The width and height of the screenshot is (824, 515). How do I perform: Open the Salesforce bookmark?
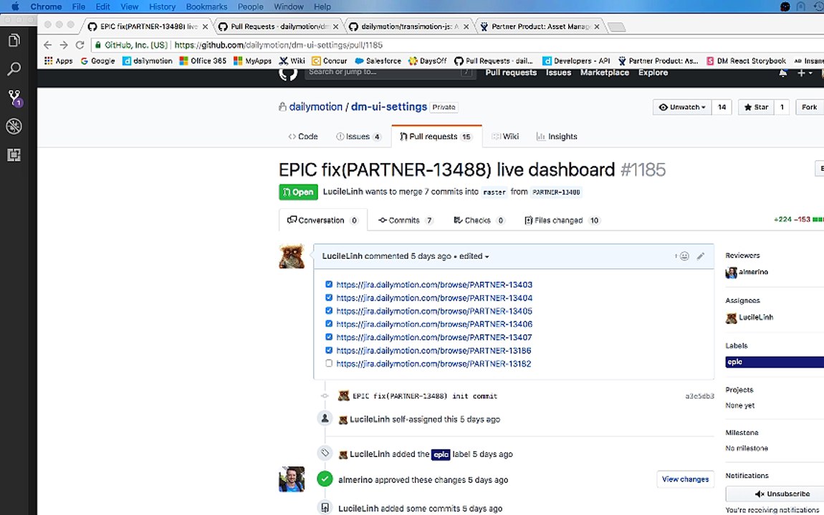tap(378, 61)
